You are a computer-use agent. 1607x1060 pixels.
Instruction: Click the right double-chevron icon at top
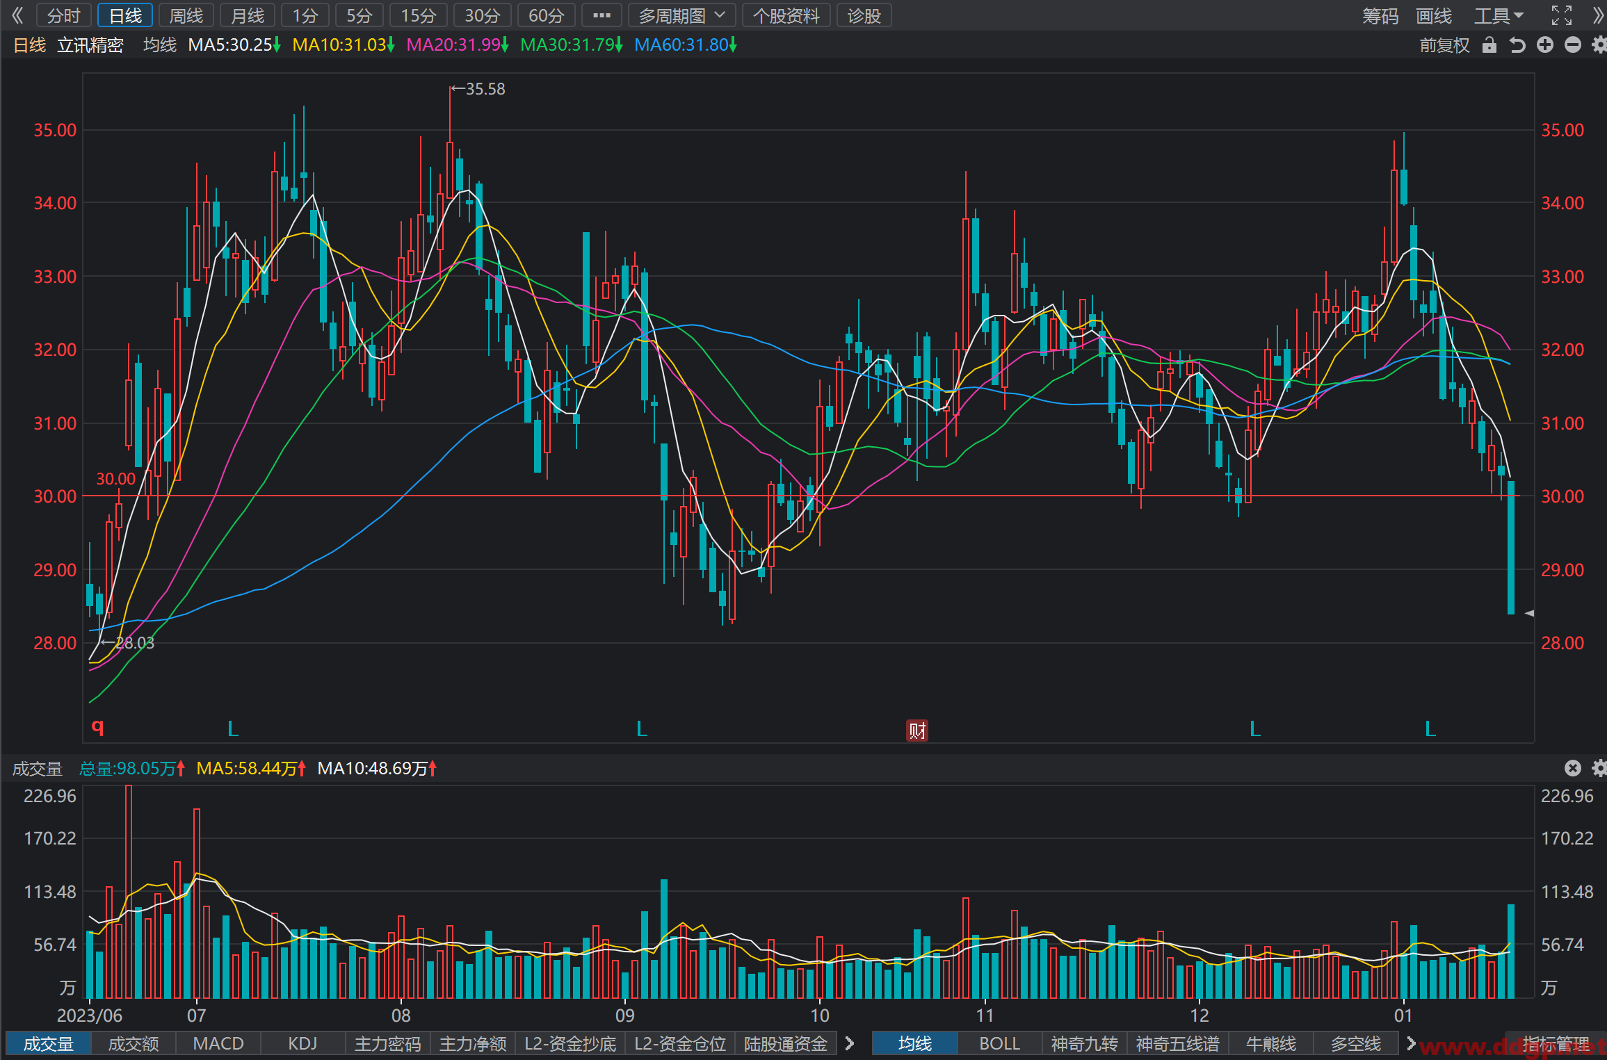[1597, 15]
